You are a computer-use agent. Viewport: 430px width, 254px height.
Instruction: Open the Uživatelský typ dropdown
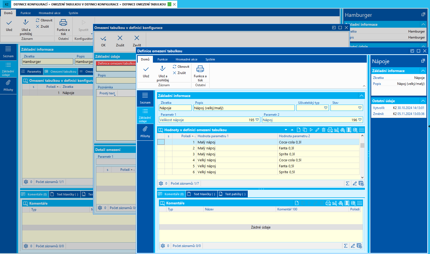326,108
